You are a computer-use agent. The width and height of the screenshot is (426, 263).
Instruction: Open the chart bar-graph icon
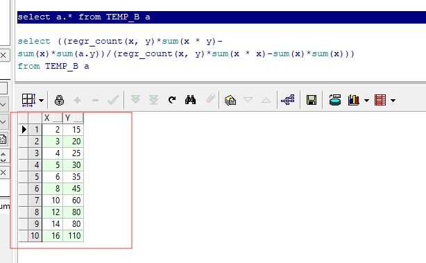click(353, 100)
